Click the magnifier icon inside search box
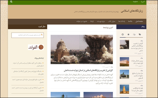 coord(42,35)
